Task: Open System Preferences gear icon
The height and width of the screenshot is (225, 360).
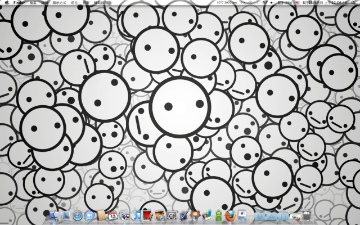Action: coord(172,216)
